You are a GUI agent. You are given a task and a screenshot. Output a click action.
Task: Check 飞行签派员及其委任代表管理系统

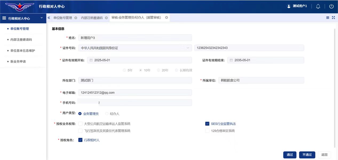coord(80,131)
